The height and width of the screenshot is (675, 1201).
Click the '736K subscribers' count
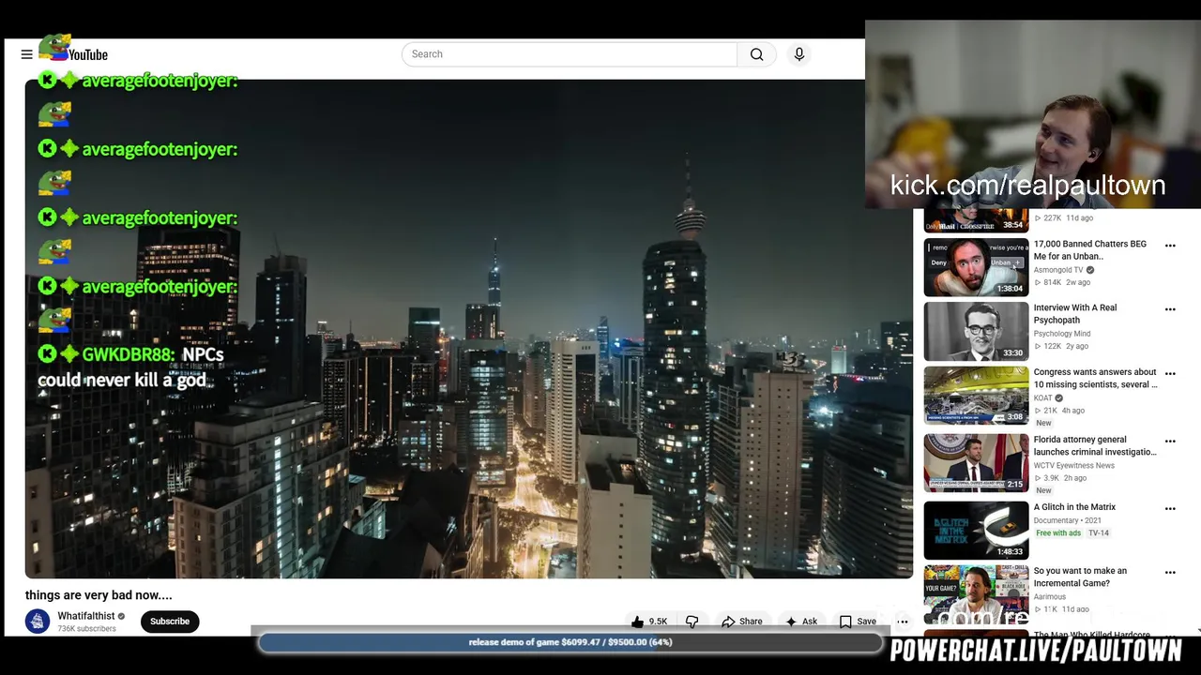pos(87,629)
